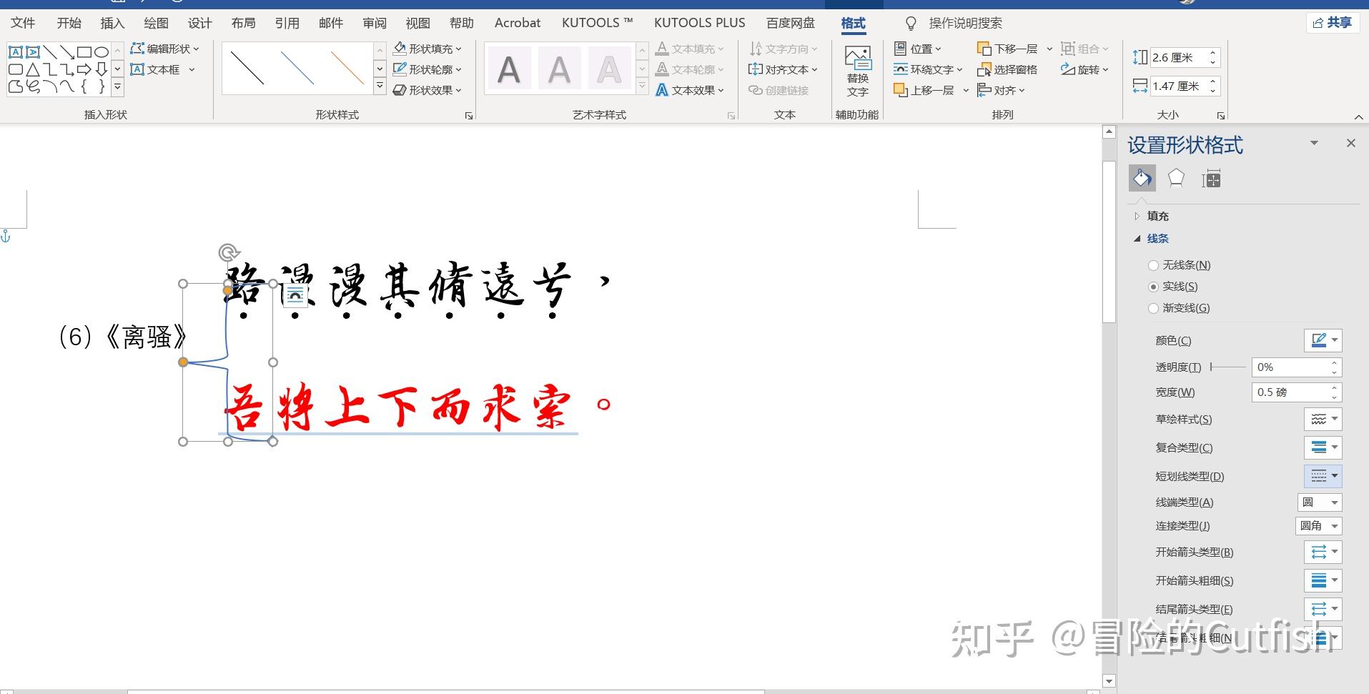The image size is (1369, 694).
Task: Click Bring Forward (上移一层)
Action: (924, 90)
